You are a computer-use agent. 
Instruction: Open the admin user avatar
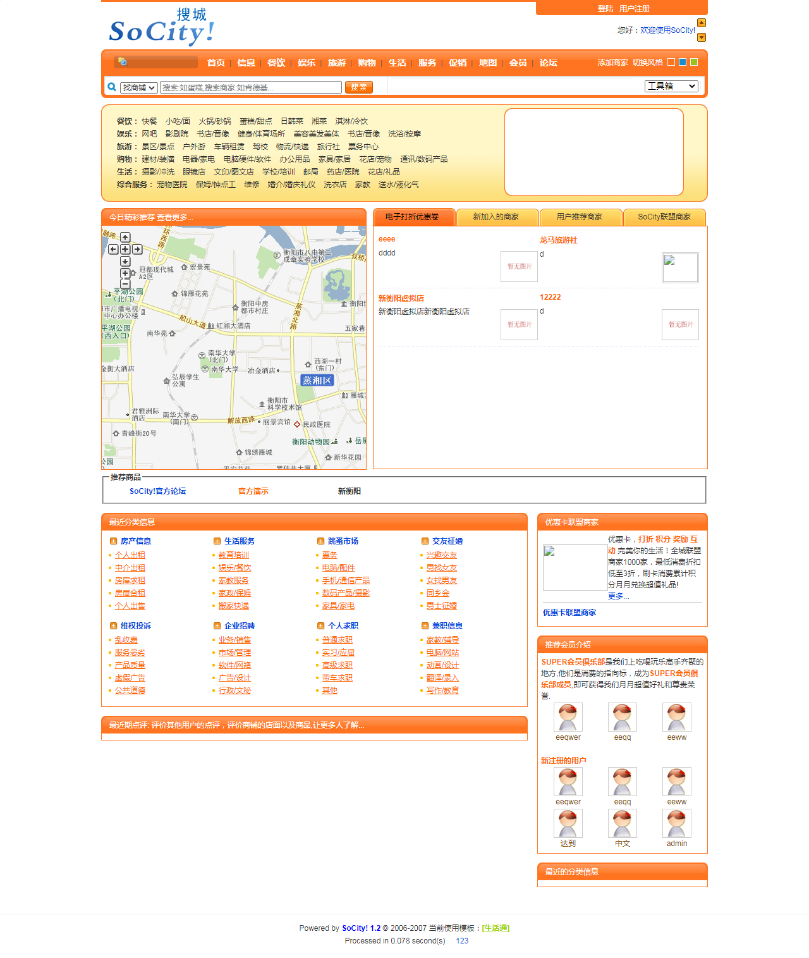coord(676,823)
